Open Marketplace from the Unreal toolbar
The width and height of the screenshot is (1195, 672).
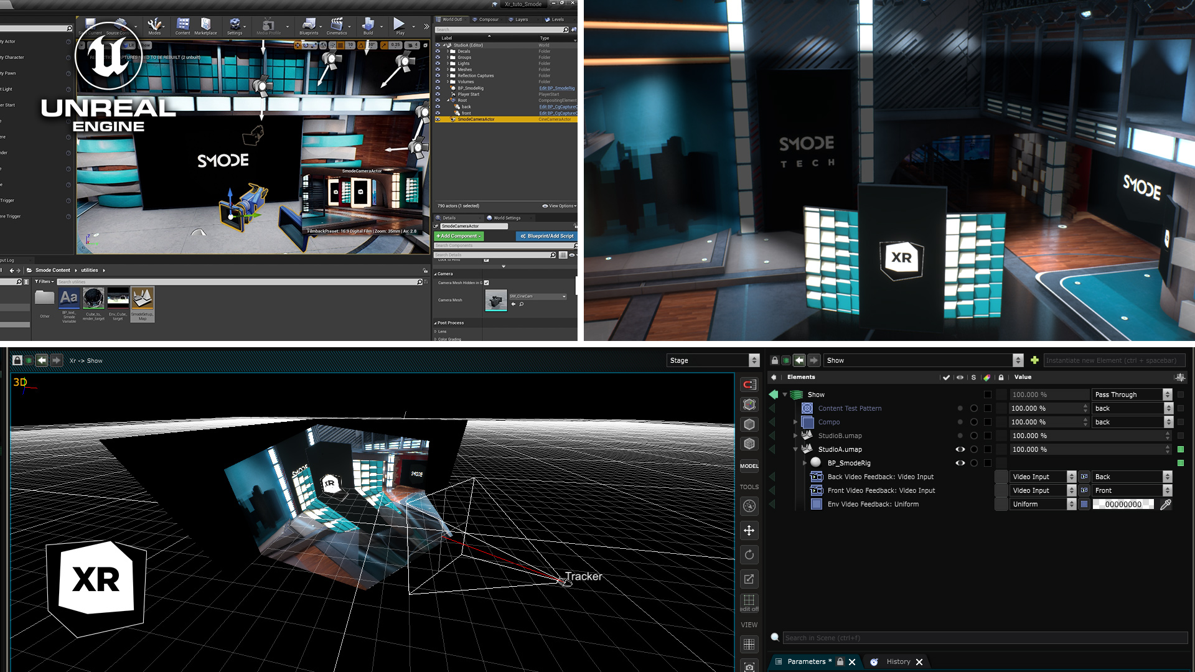tap(205, 26)
